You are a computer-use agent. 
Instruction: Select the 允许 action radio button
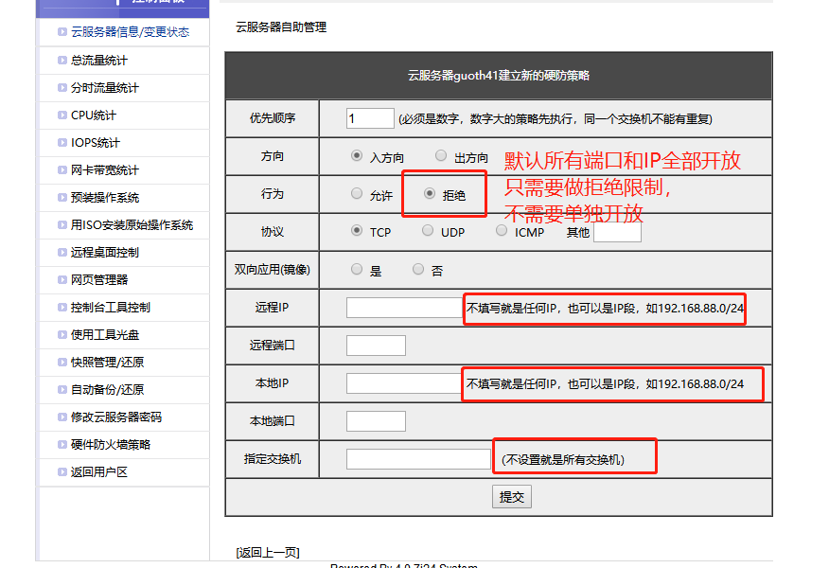(x=357, y=194)
